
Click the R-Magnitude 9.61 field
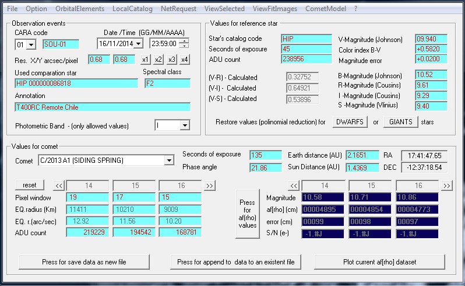click(x=431, y=85)
